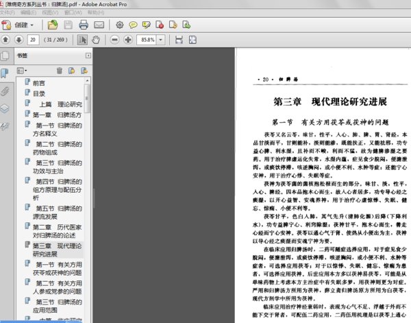Open the 窗口(W) menu
Screen dimensions: 411x323
click(73, 12)
